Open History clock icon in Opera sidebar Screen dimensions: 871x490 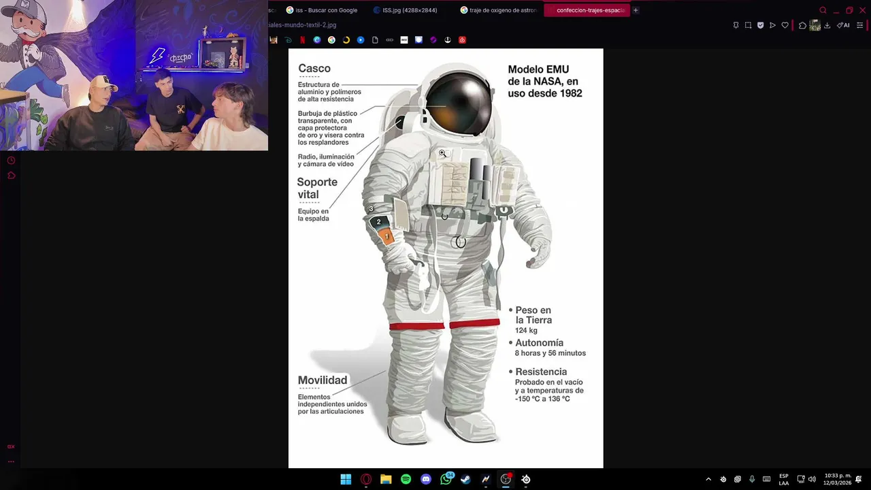[11, 161]
